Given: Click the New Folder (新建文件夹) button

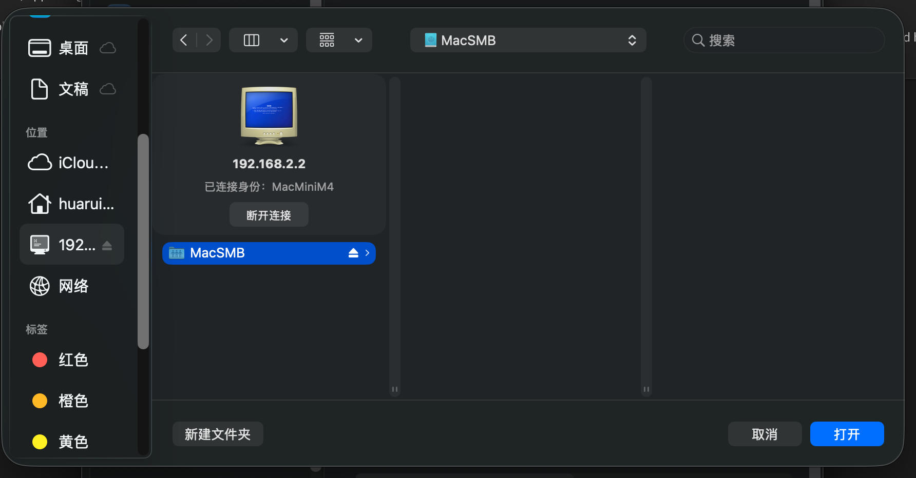Looking at the screenshot, I should point(218,434).
